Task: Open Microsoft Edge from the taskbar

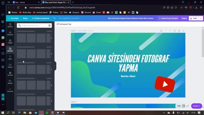Action: 19,113
